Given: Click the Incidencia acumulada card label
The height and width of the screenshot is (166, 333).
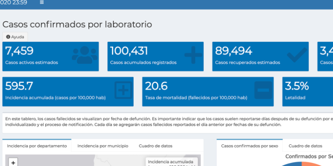Looking at the screenshot, I should tap(55, 98).
